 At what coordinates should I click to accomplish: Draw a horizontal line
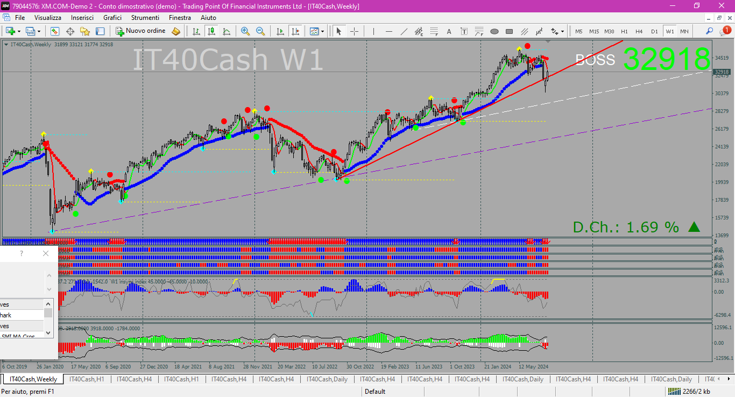click(388, 31)
